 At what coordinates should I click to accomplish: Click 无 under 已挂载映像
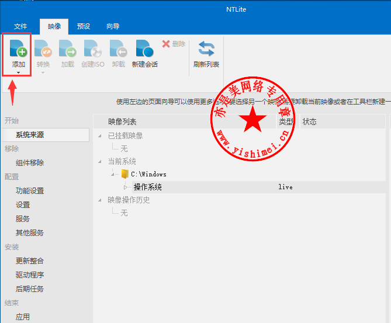124,149
